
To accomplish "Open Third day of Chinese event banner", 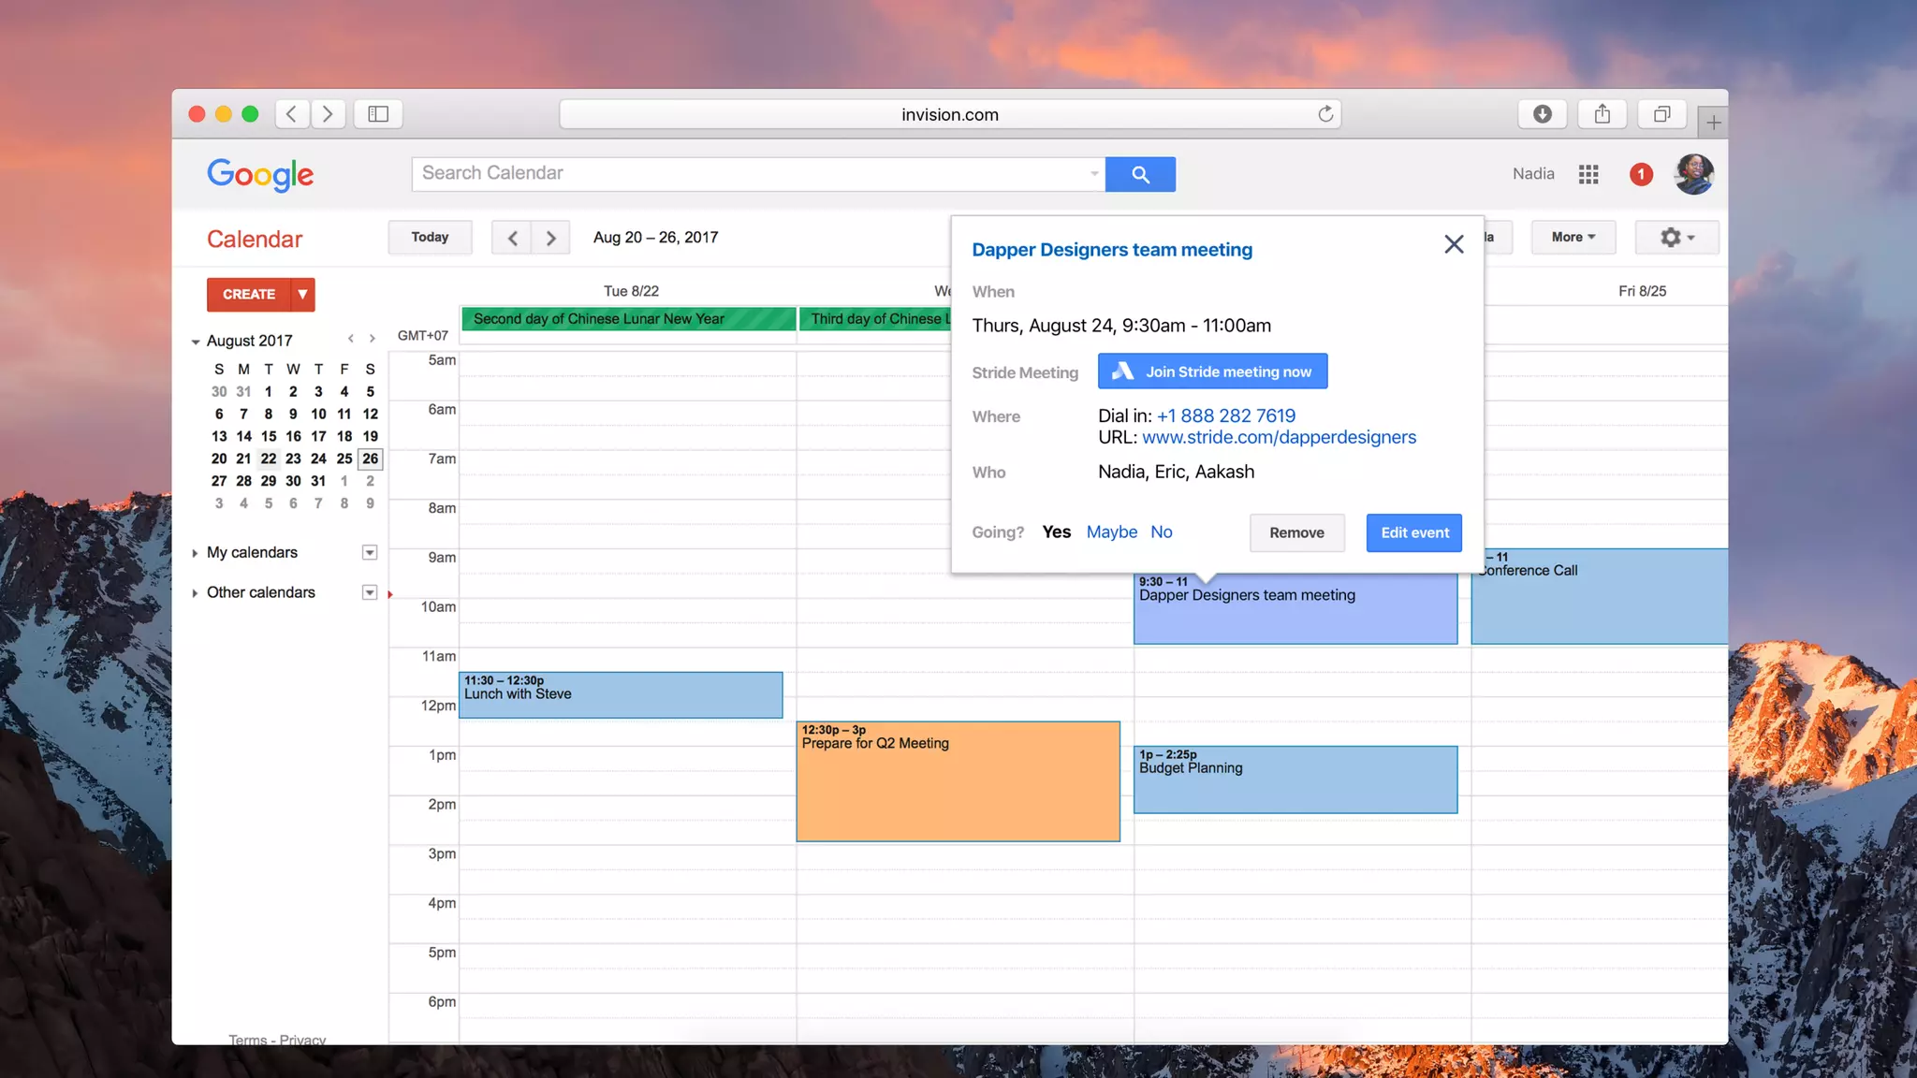I will 875,319.
